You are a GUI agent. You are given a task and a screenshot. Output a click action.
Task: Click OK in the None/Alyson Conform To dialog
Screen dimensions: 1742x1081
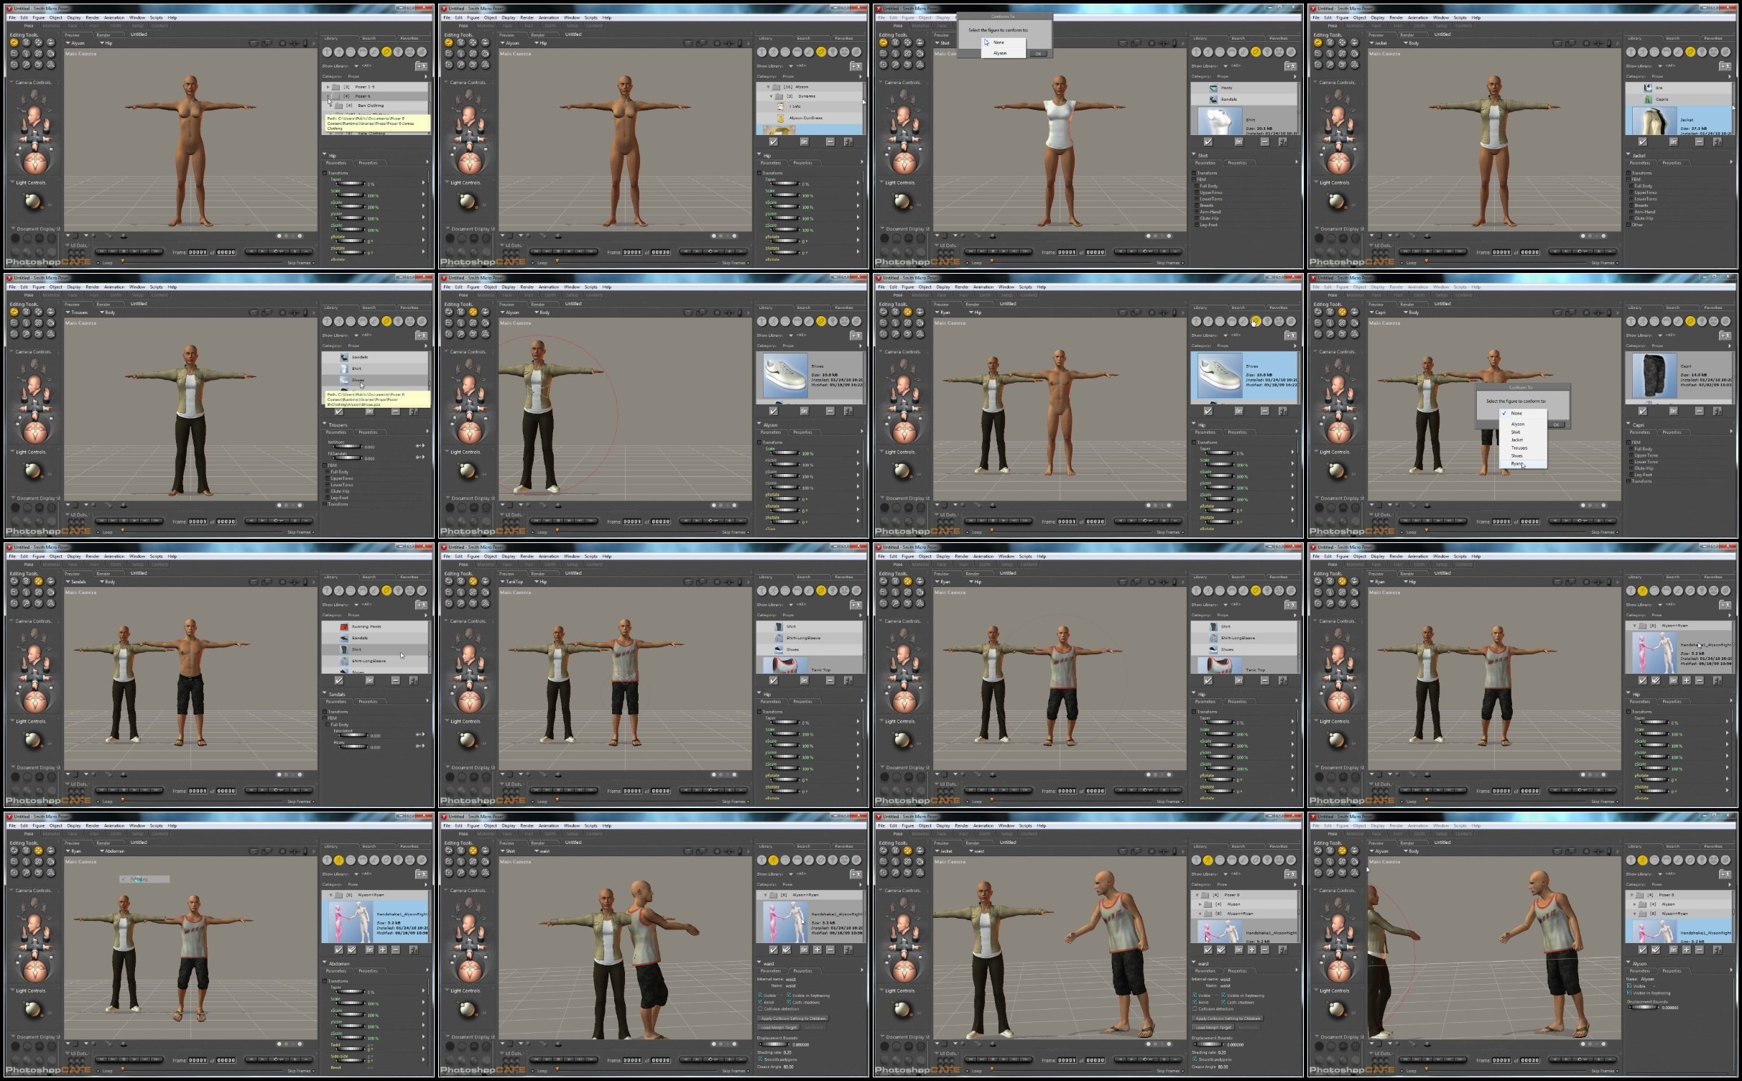(x=1038, y=53)
